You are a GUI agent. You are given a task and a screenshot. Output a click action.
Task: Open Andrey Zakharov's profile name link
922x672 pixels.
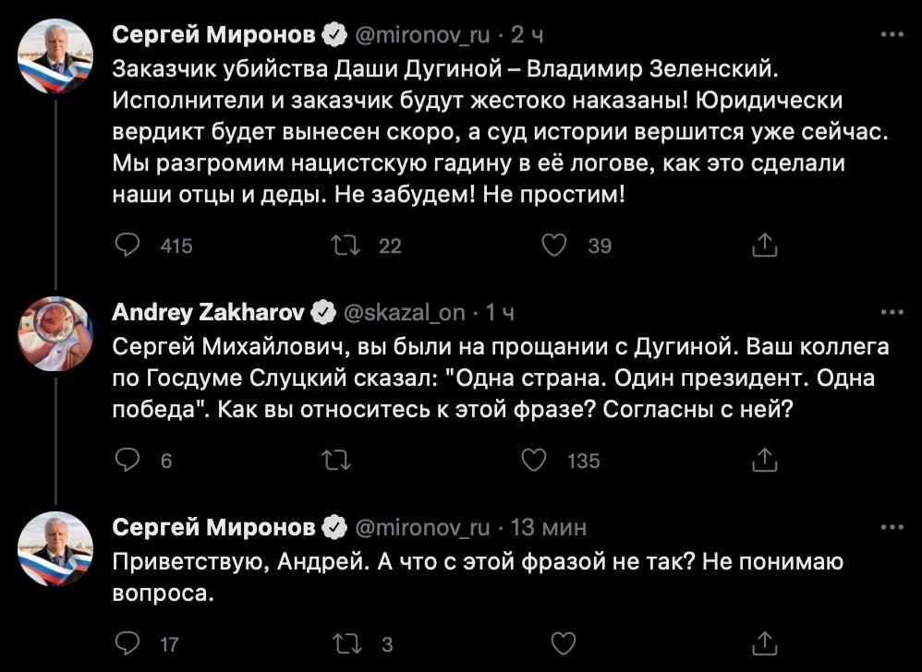click(x=208, y=313)
